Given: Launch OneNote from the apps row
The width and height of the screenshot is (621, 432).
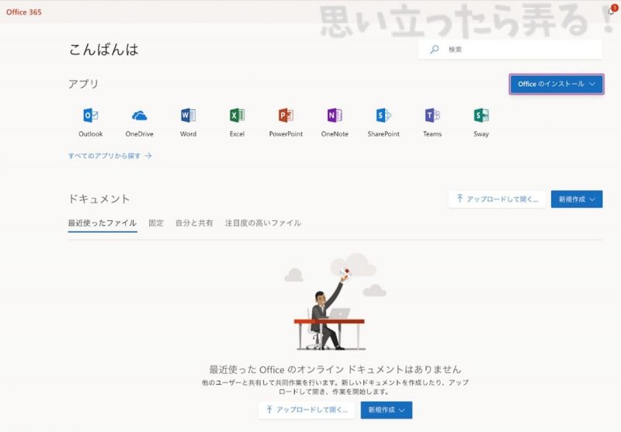Looking at the screenshot, I should (x=335, y=116).
